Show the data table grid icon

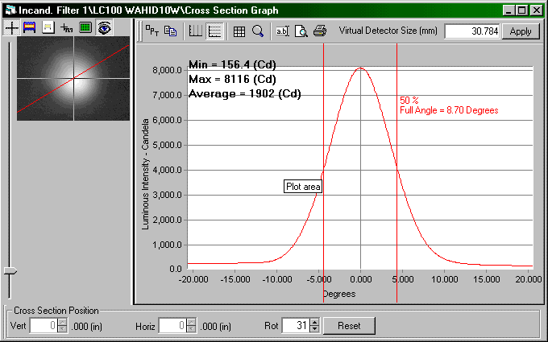point(239,31)
